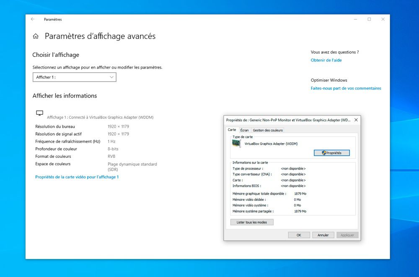Image resolution: width=419 pixels, height=277 pixels.
Task: Click the Propriétés button with shield icon
Action: 331,153
